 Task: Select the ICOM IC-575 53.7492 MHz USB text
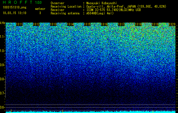pos(114,10)
